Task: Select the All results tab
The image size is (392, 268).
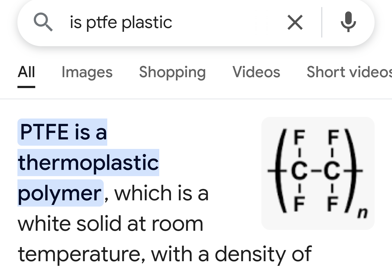Action: pos(26,72)
